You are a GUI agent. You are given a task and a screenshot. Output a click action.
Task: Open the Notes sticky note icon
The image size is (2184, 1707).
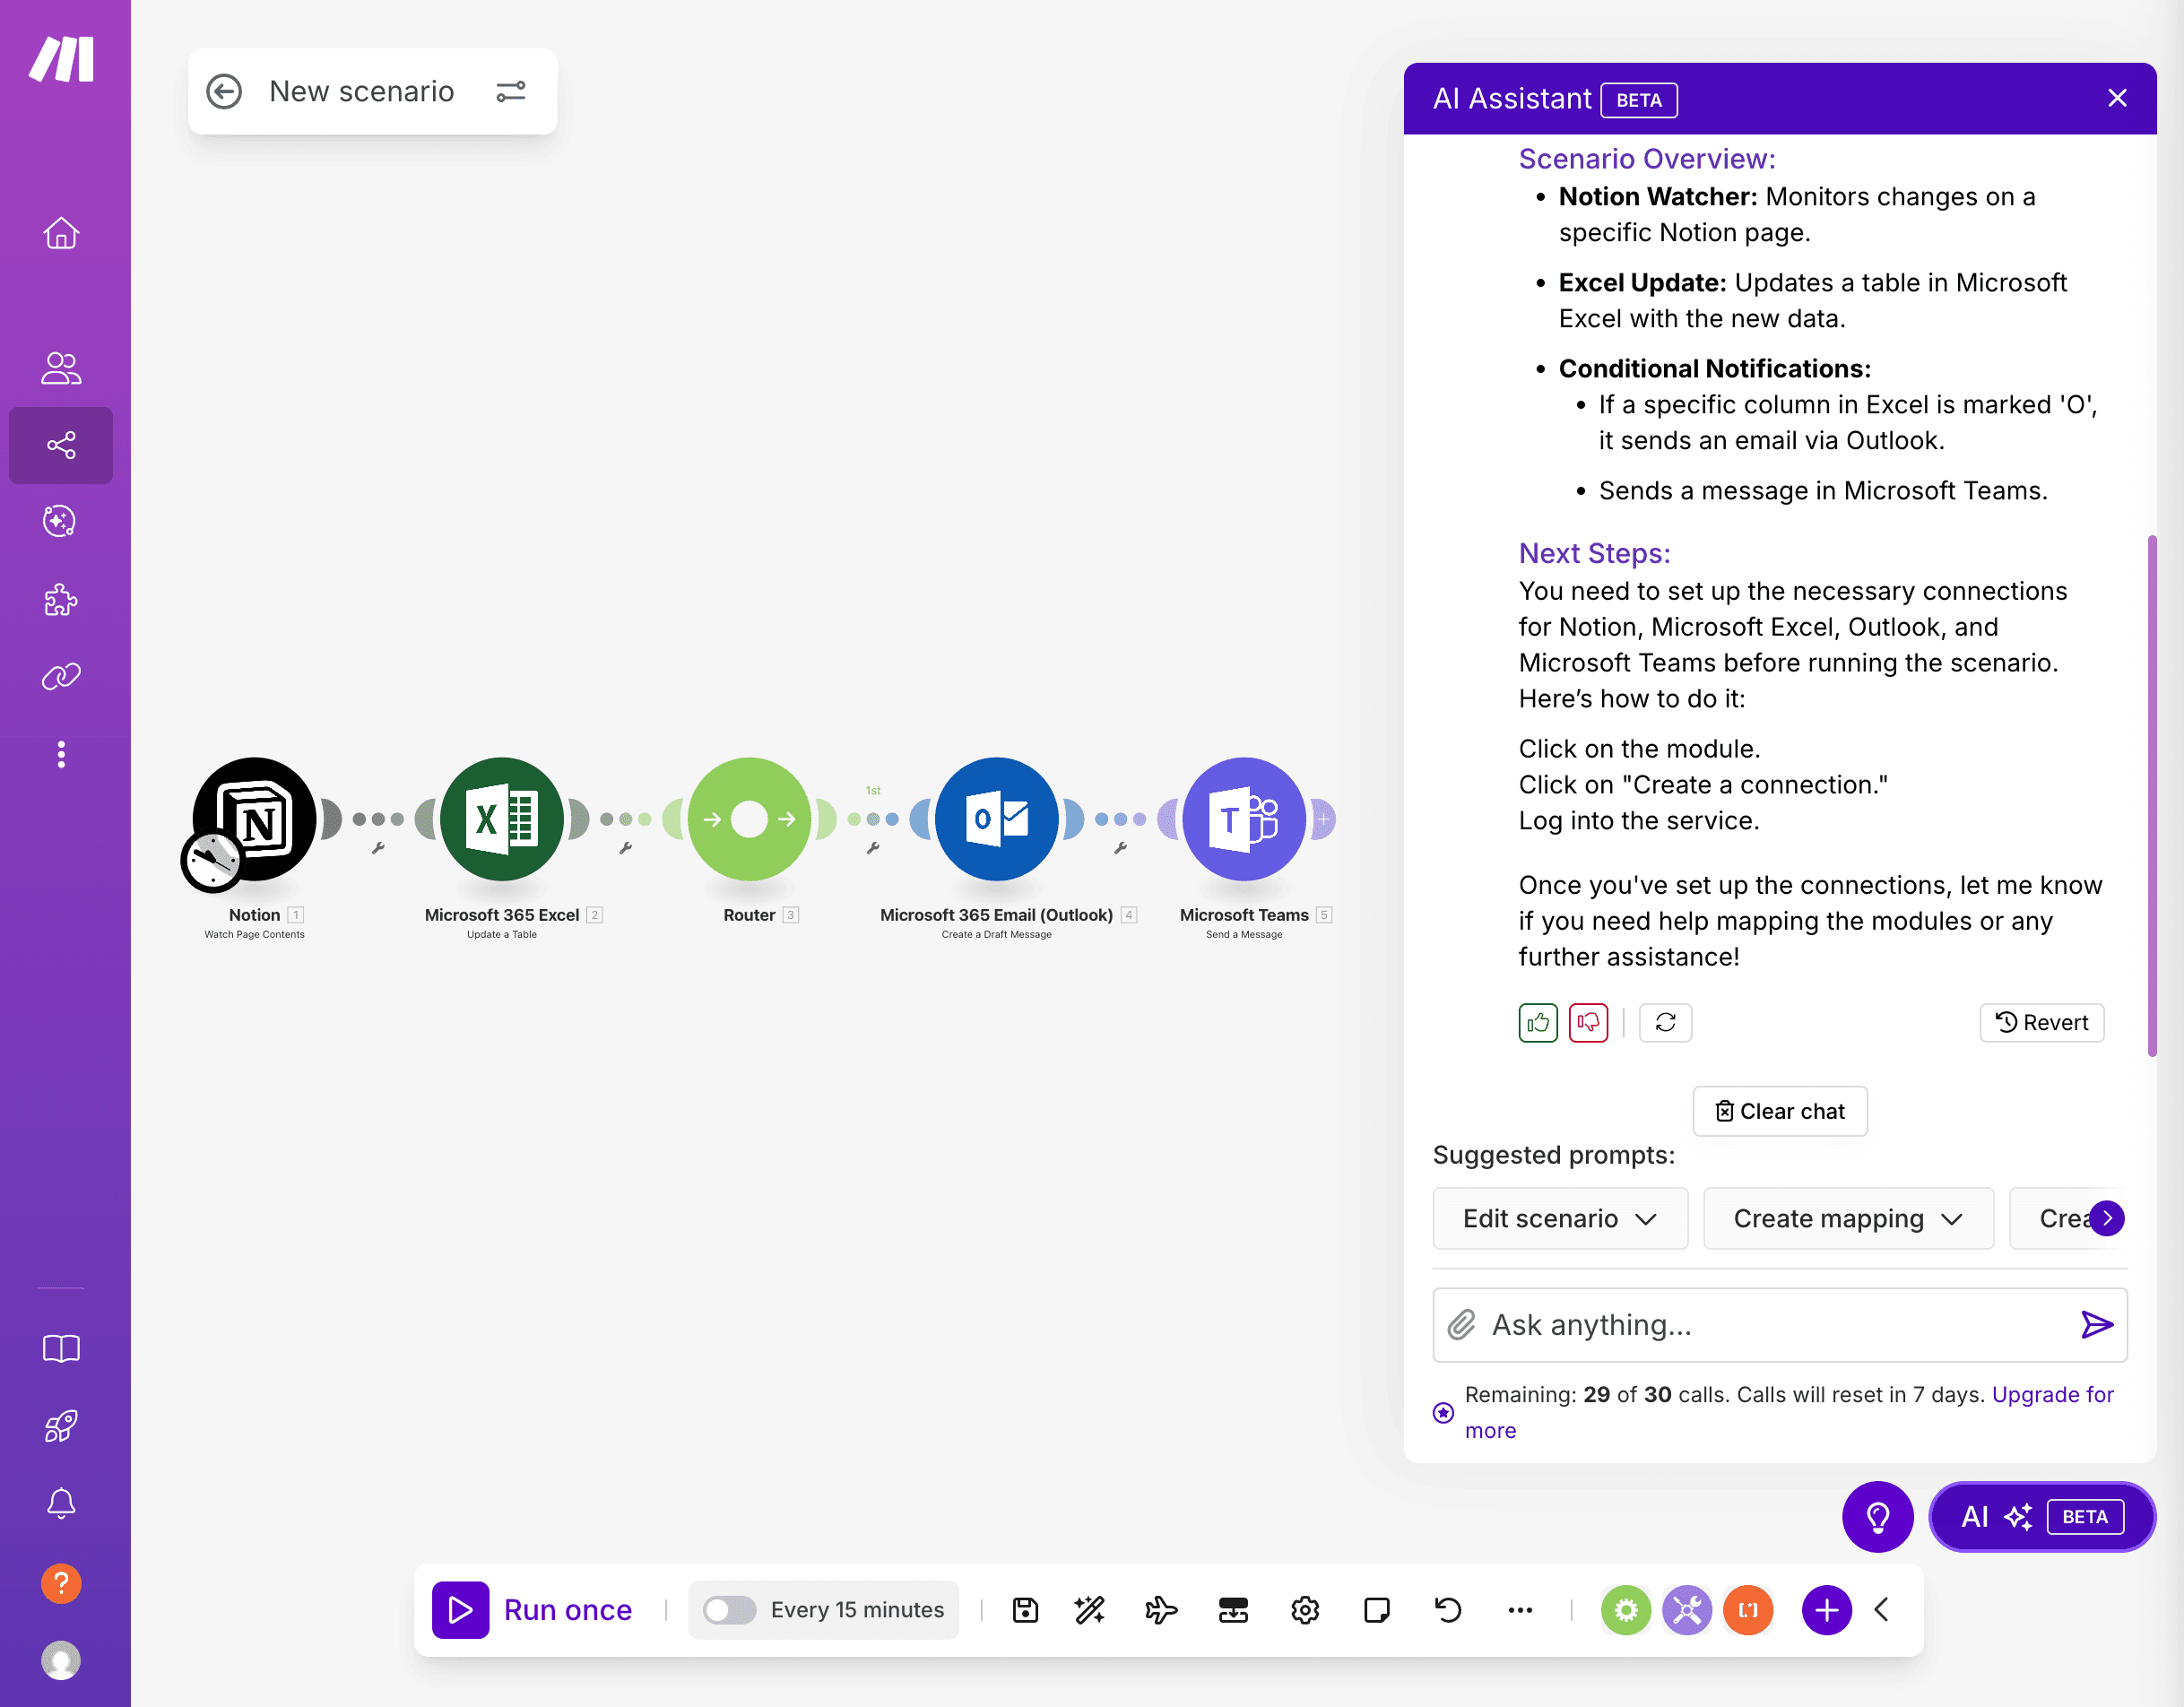click(x=1377, y=1609)
